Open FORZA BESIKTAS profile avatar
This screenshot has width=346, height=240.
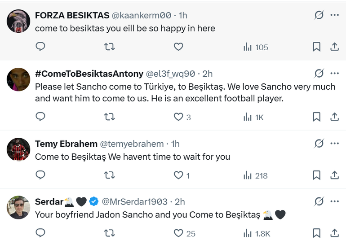(18, 21)
